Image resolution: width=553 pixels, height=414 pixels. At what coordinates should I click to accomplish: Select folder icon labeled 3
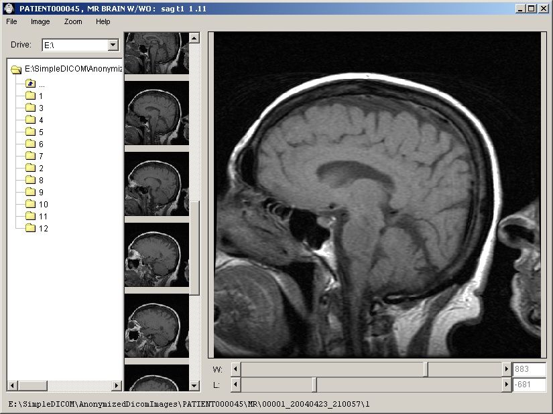pos(31,108)
